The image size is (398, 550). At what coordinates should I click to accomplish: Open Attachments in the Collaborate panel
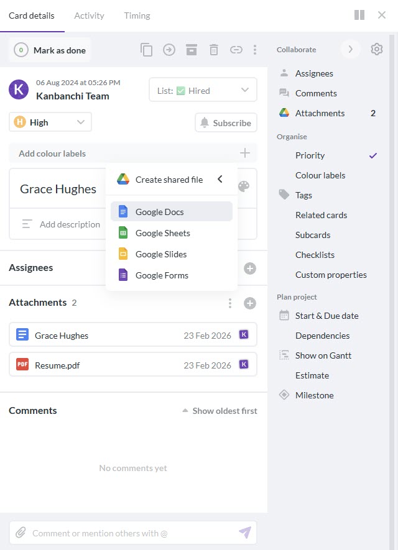[x=328, y=113]
